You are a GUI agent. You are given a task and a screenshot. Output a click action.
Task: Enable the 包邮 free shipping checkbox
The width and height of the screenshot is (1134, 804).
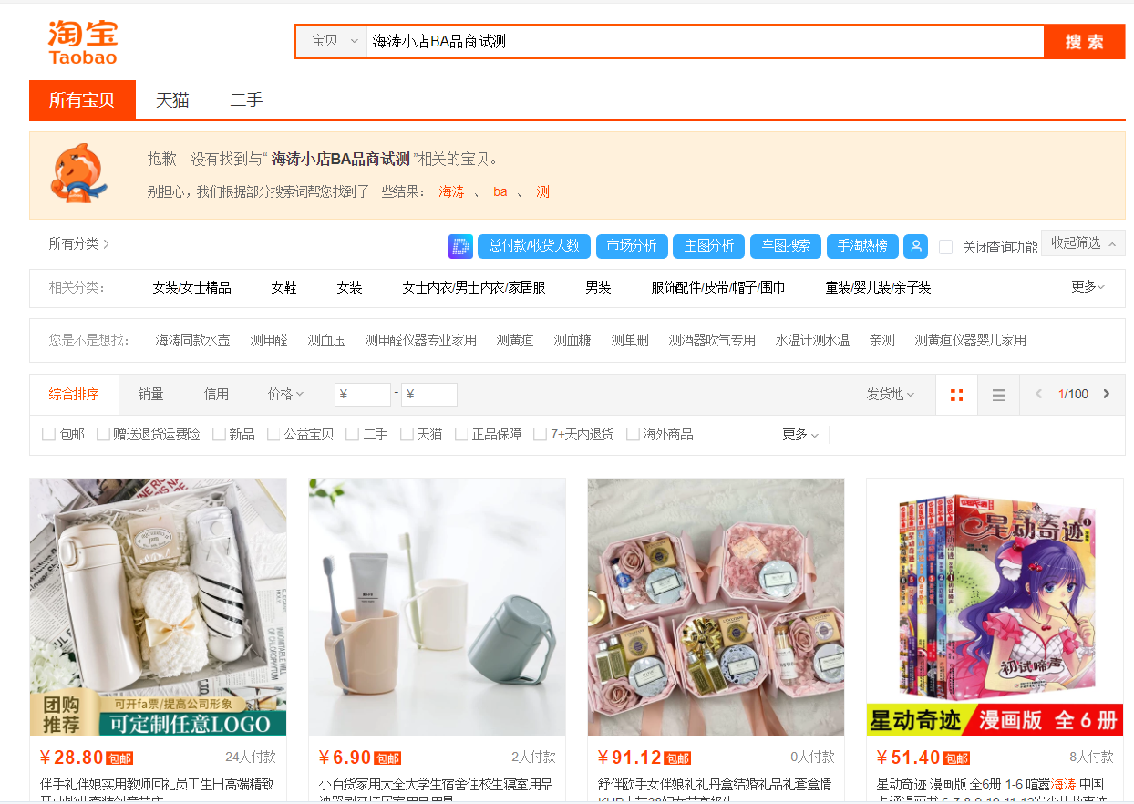[49, 435]
